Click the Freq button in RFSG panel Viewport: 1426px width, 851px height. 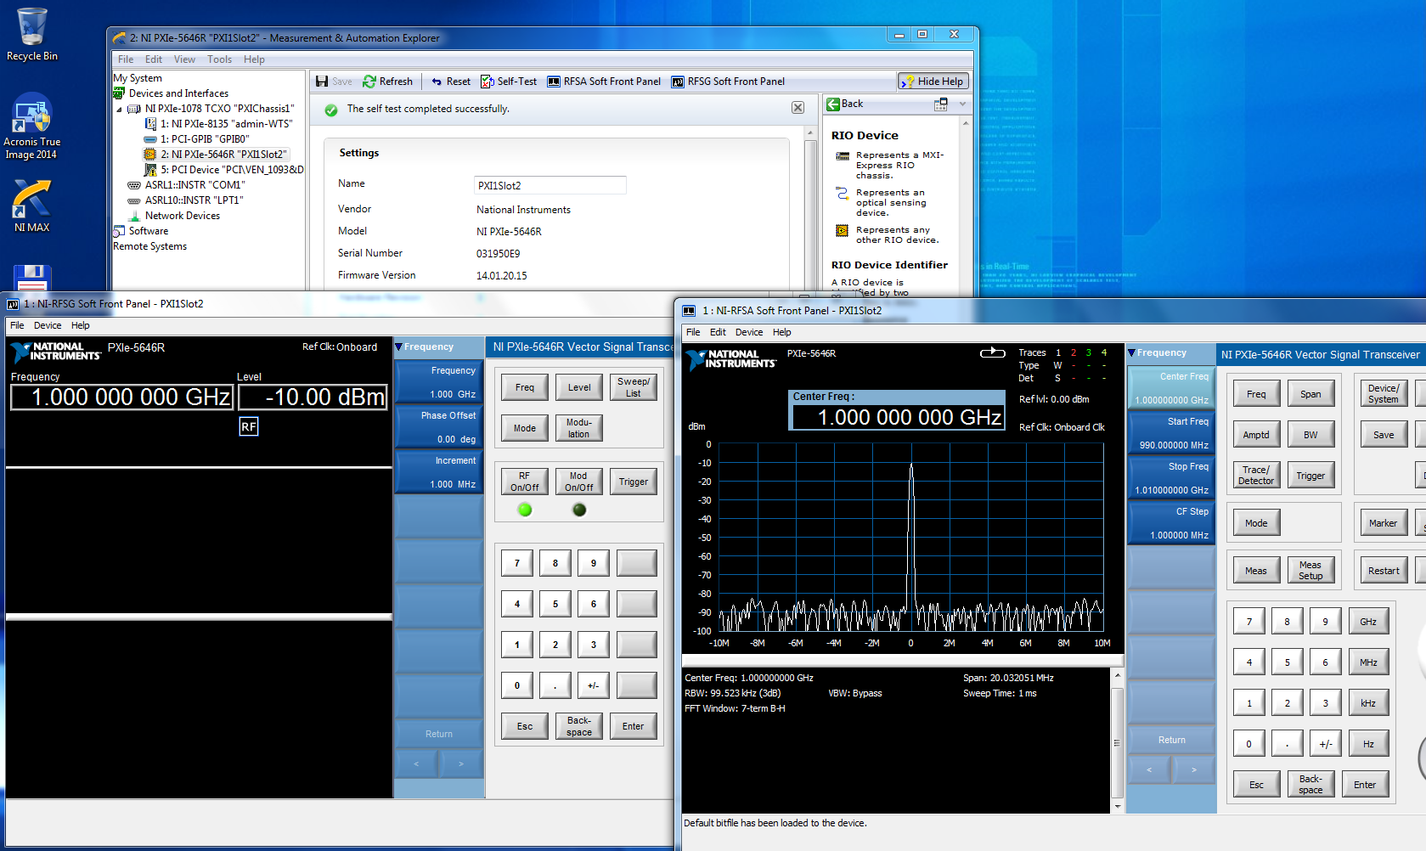525,387
